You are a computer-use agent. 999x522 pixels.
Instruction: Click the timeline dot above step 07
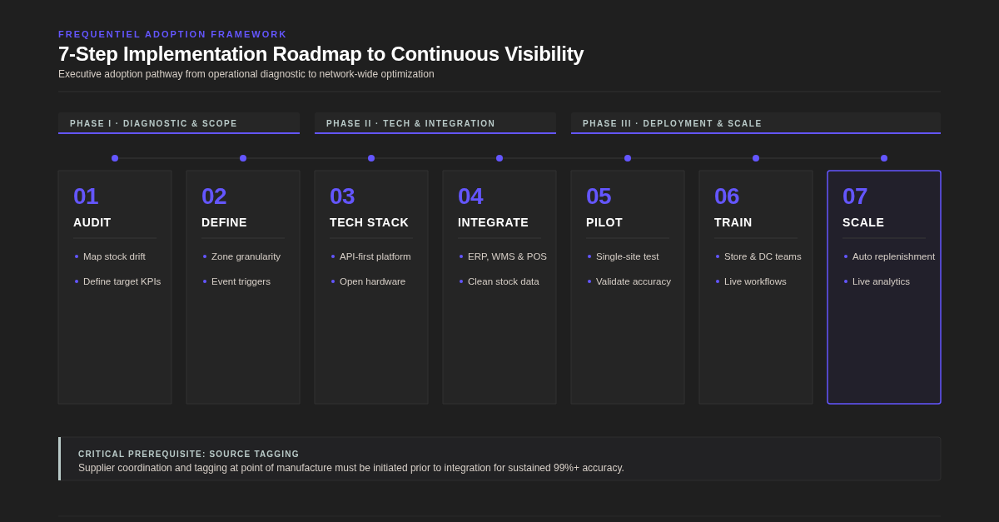[884, 158]
